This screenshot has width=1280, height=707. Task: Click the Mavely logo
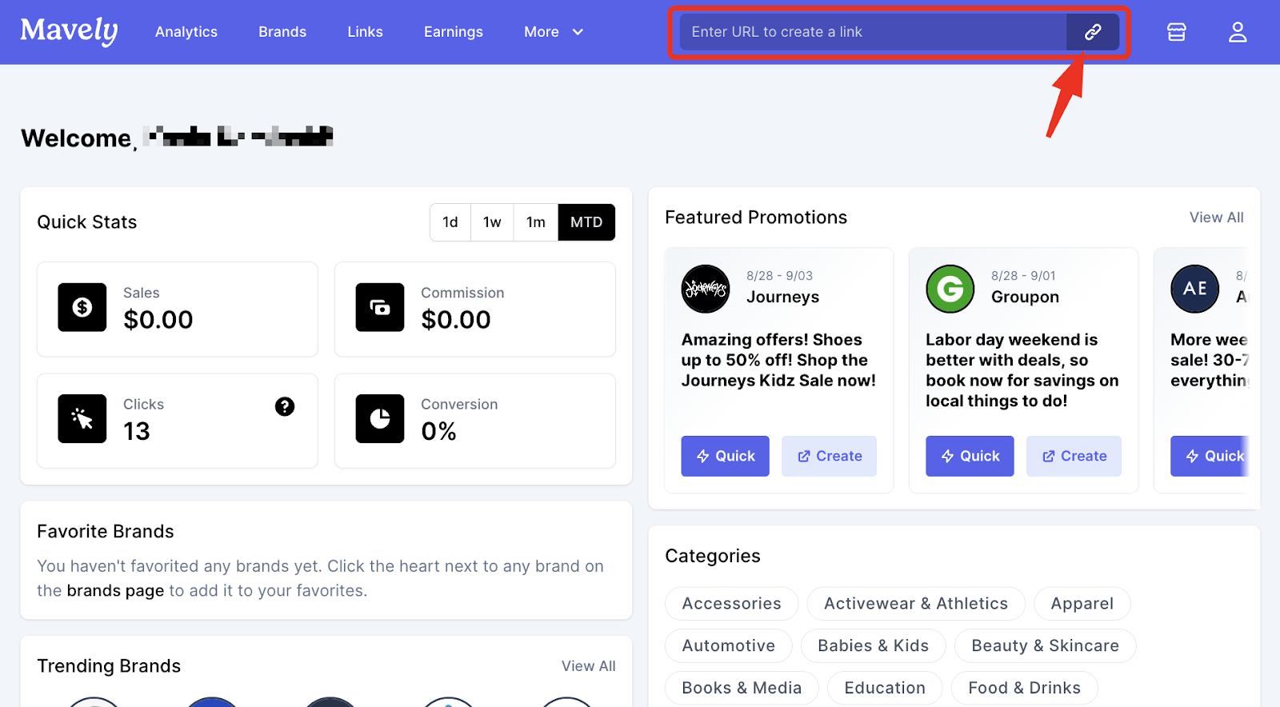tap(68, 30)
